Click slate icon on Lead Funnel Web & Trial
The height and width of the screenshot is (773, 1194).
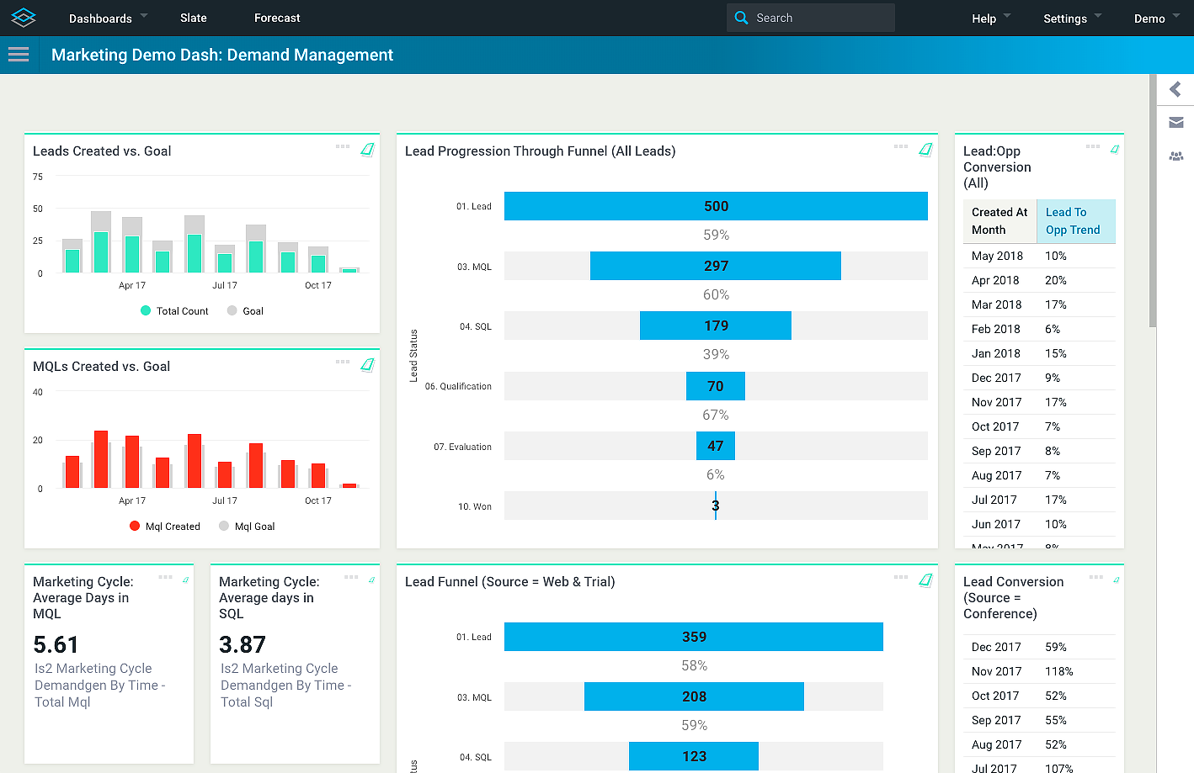tap(925, 580)
